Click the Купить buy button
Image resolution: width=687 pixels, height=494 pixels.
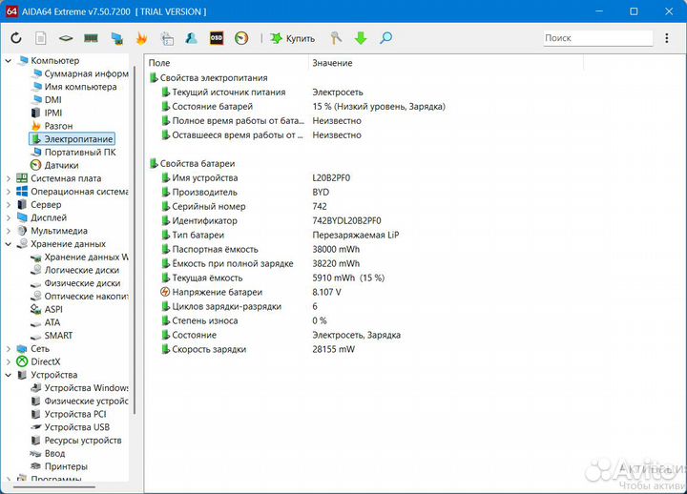[x=293, y=38]
